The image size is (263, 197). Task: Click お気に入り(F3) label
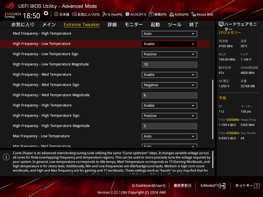pos(89,14)
